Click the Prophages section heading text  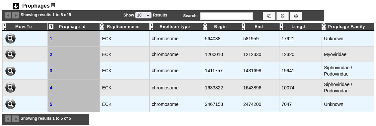[36, 6]
